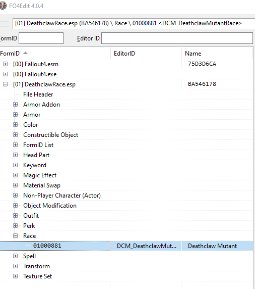Viewport: 255px width, 289px height.
Task: Expand the Constructible Object group
Action: click(16, 135)
